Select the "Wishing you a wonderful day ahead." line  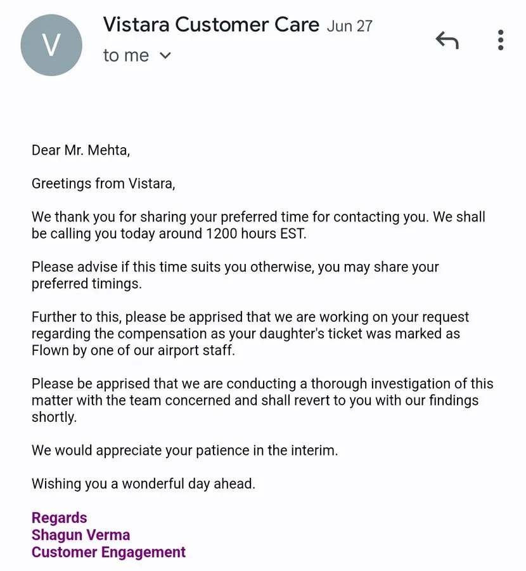[x=143, y=483]
